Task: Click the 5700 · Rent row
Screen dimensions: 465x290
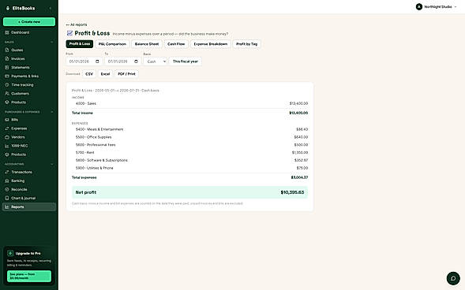Action: coord(189,152)
